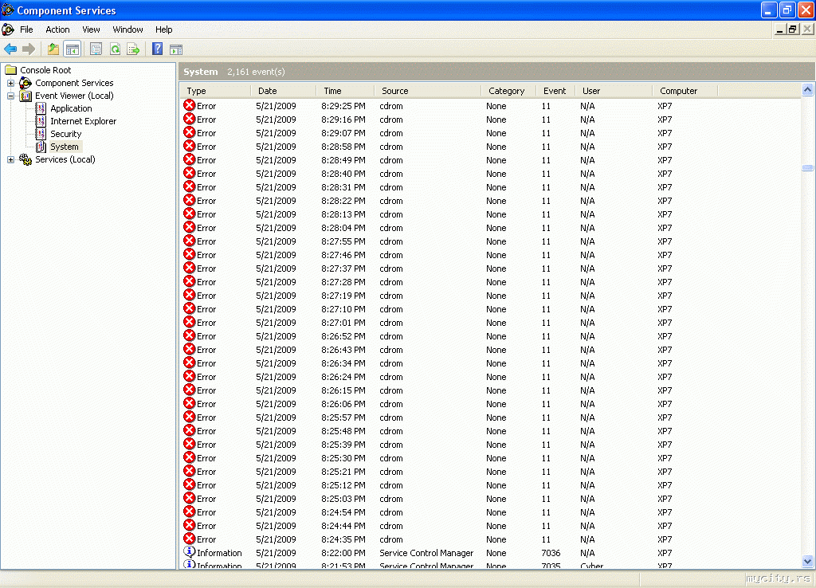816x588 pixels.
Task: Click event ID 7036 cell
Action: (551, 553)
